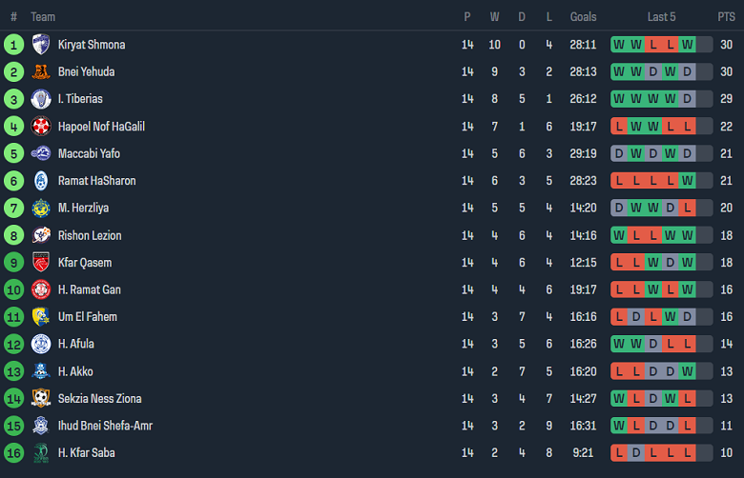Click the Last 5 column header

tap(661, 17)
